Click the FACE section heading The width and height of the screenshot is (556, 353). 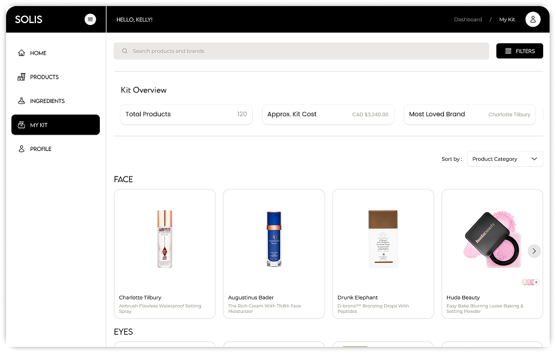124,180
